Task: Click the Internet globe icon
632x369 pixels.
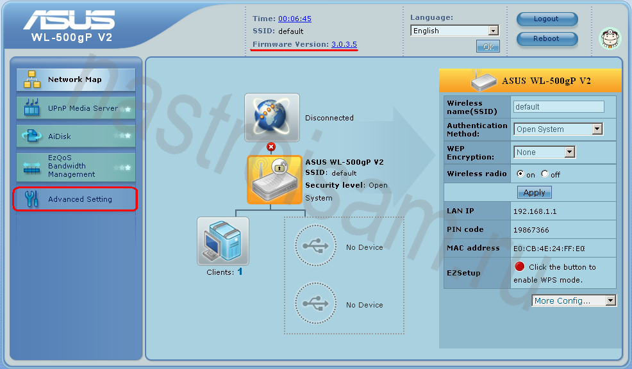Action: pos(272,117)
